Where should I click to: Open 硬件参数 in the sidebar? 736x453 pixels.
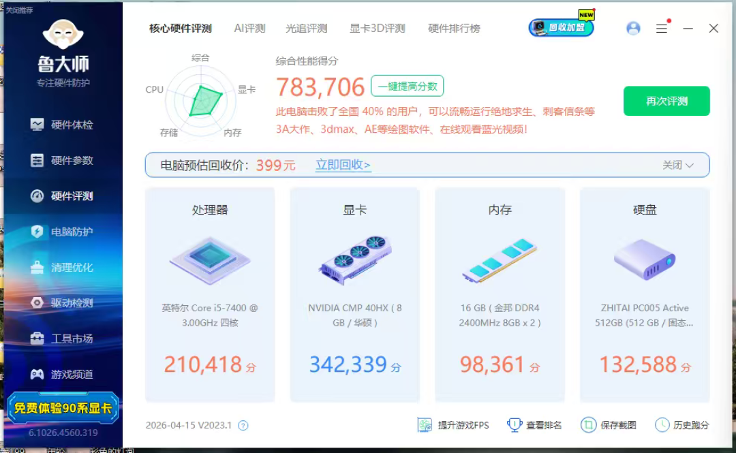62,160
